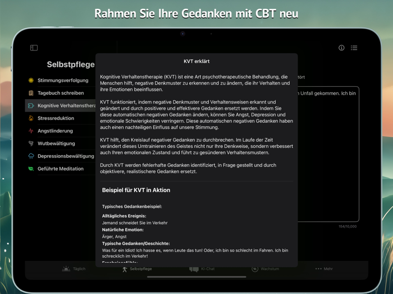Click the Typisches Gedankenbeispiel label
Screen dimensions: 393x294
[x=132, y=207]
